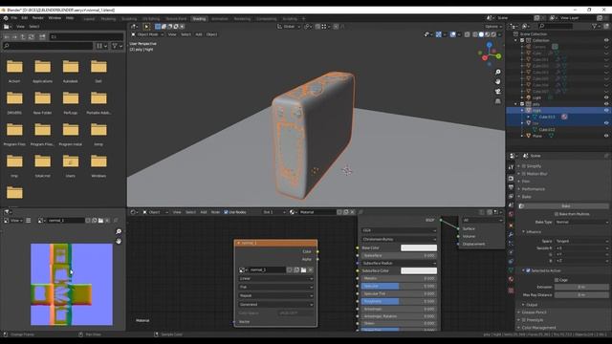Open the View Layer properties tab icon
Screen dimensions: 612x344
point(511,196)
